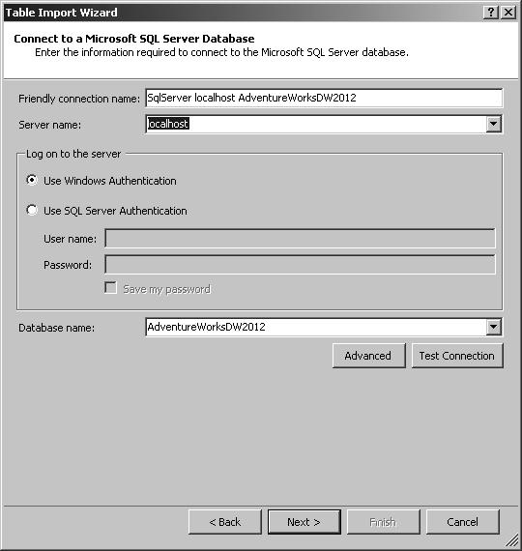Viewport: 522px width, 551px height.
Task: Expand the Database name dropdown list
Action: point(494,327)
